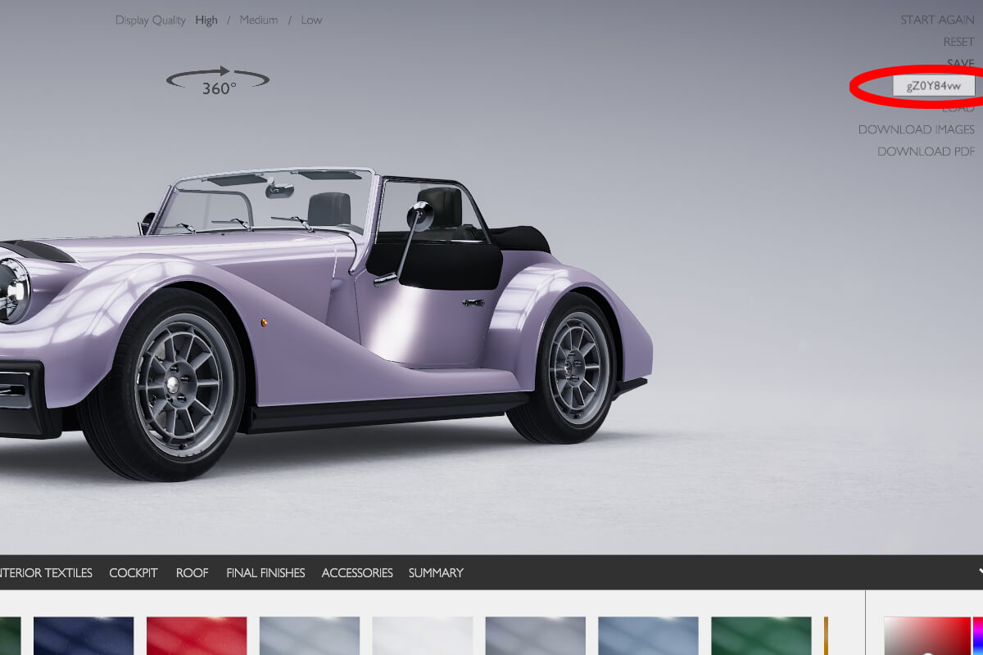
Task: Select the Accessories tab
Action: point(357,573)
